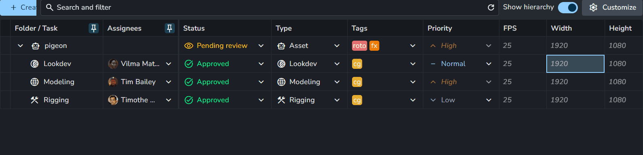
Task: Click the Create button
Action: [18, 8]
